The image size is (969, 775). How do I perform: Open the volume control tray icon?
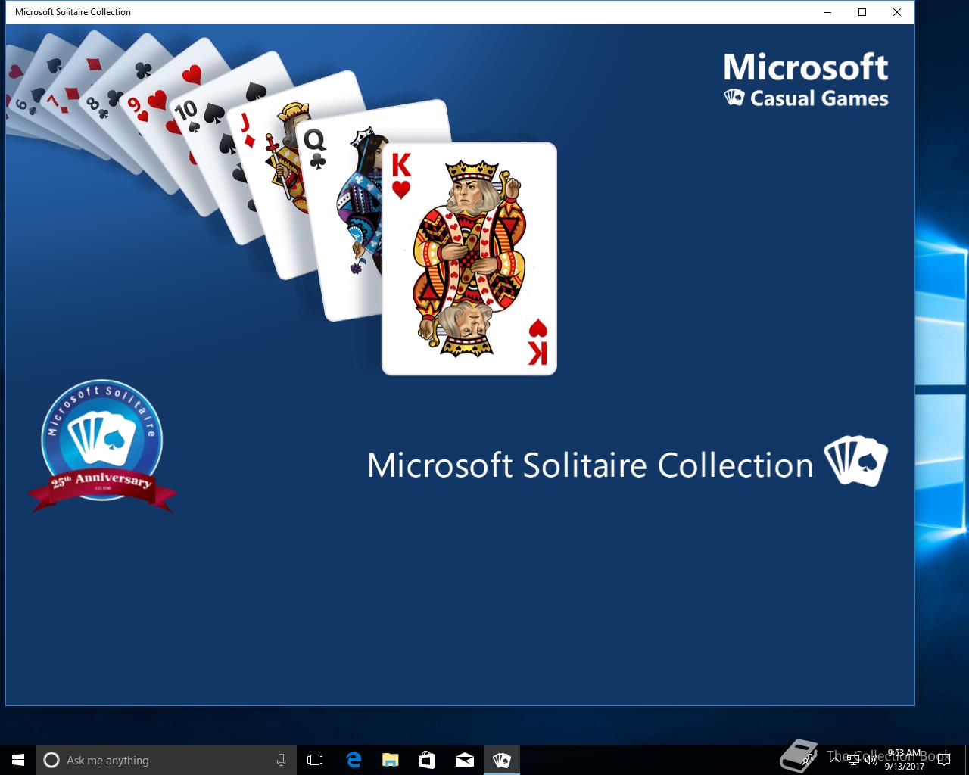(x=871, y=759)
